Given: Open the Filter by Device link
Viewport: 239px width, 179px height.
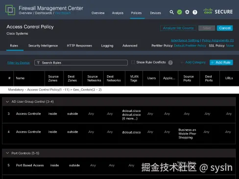Looking at the screenshot, I should coord(19,63).
